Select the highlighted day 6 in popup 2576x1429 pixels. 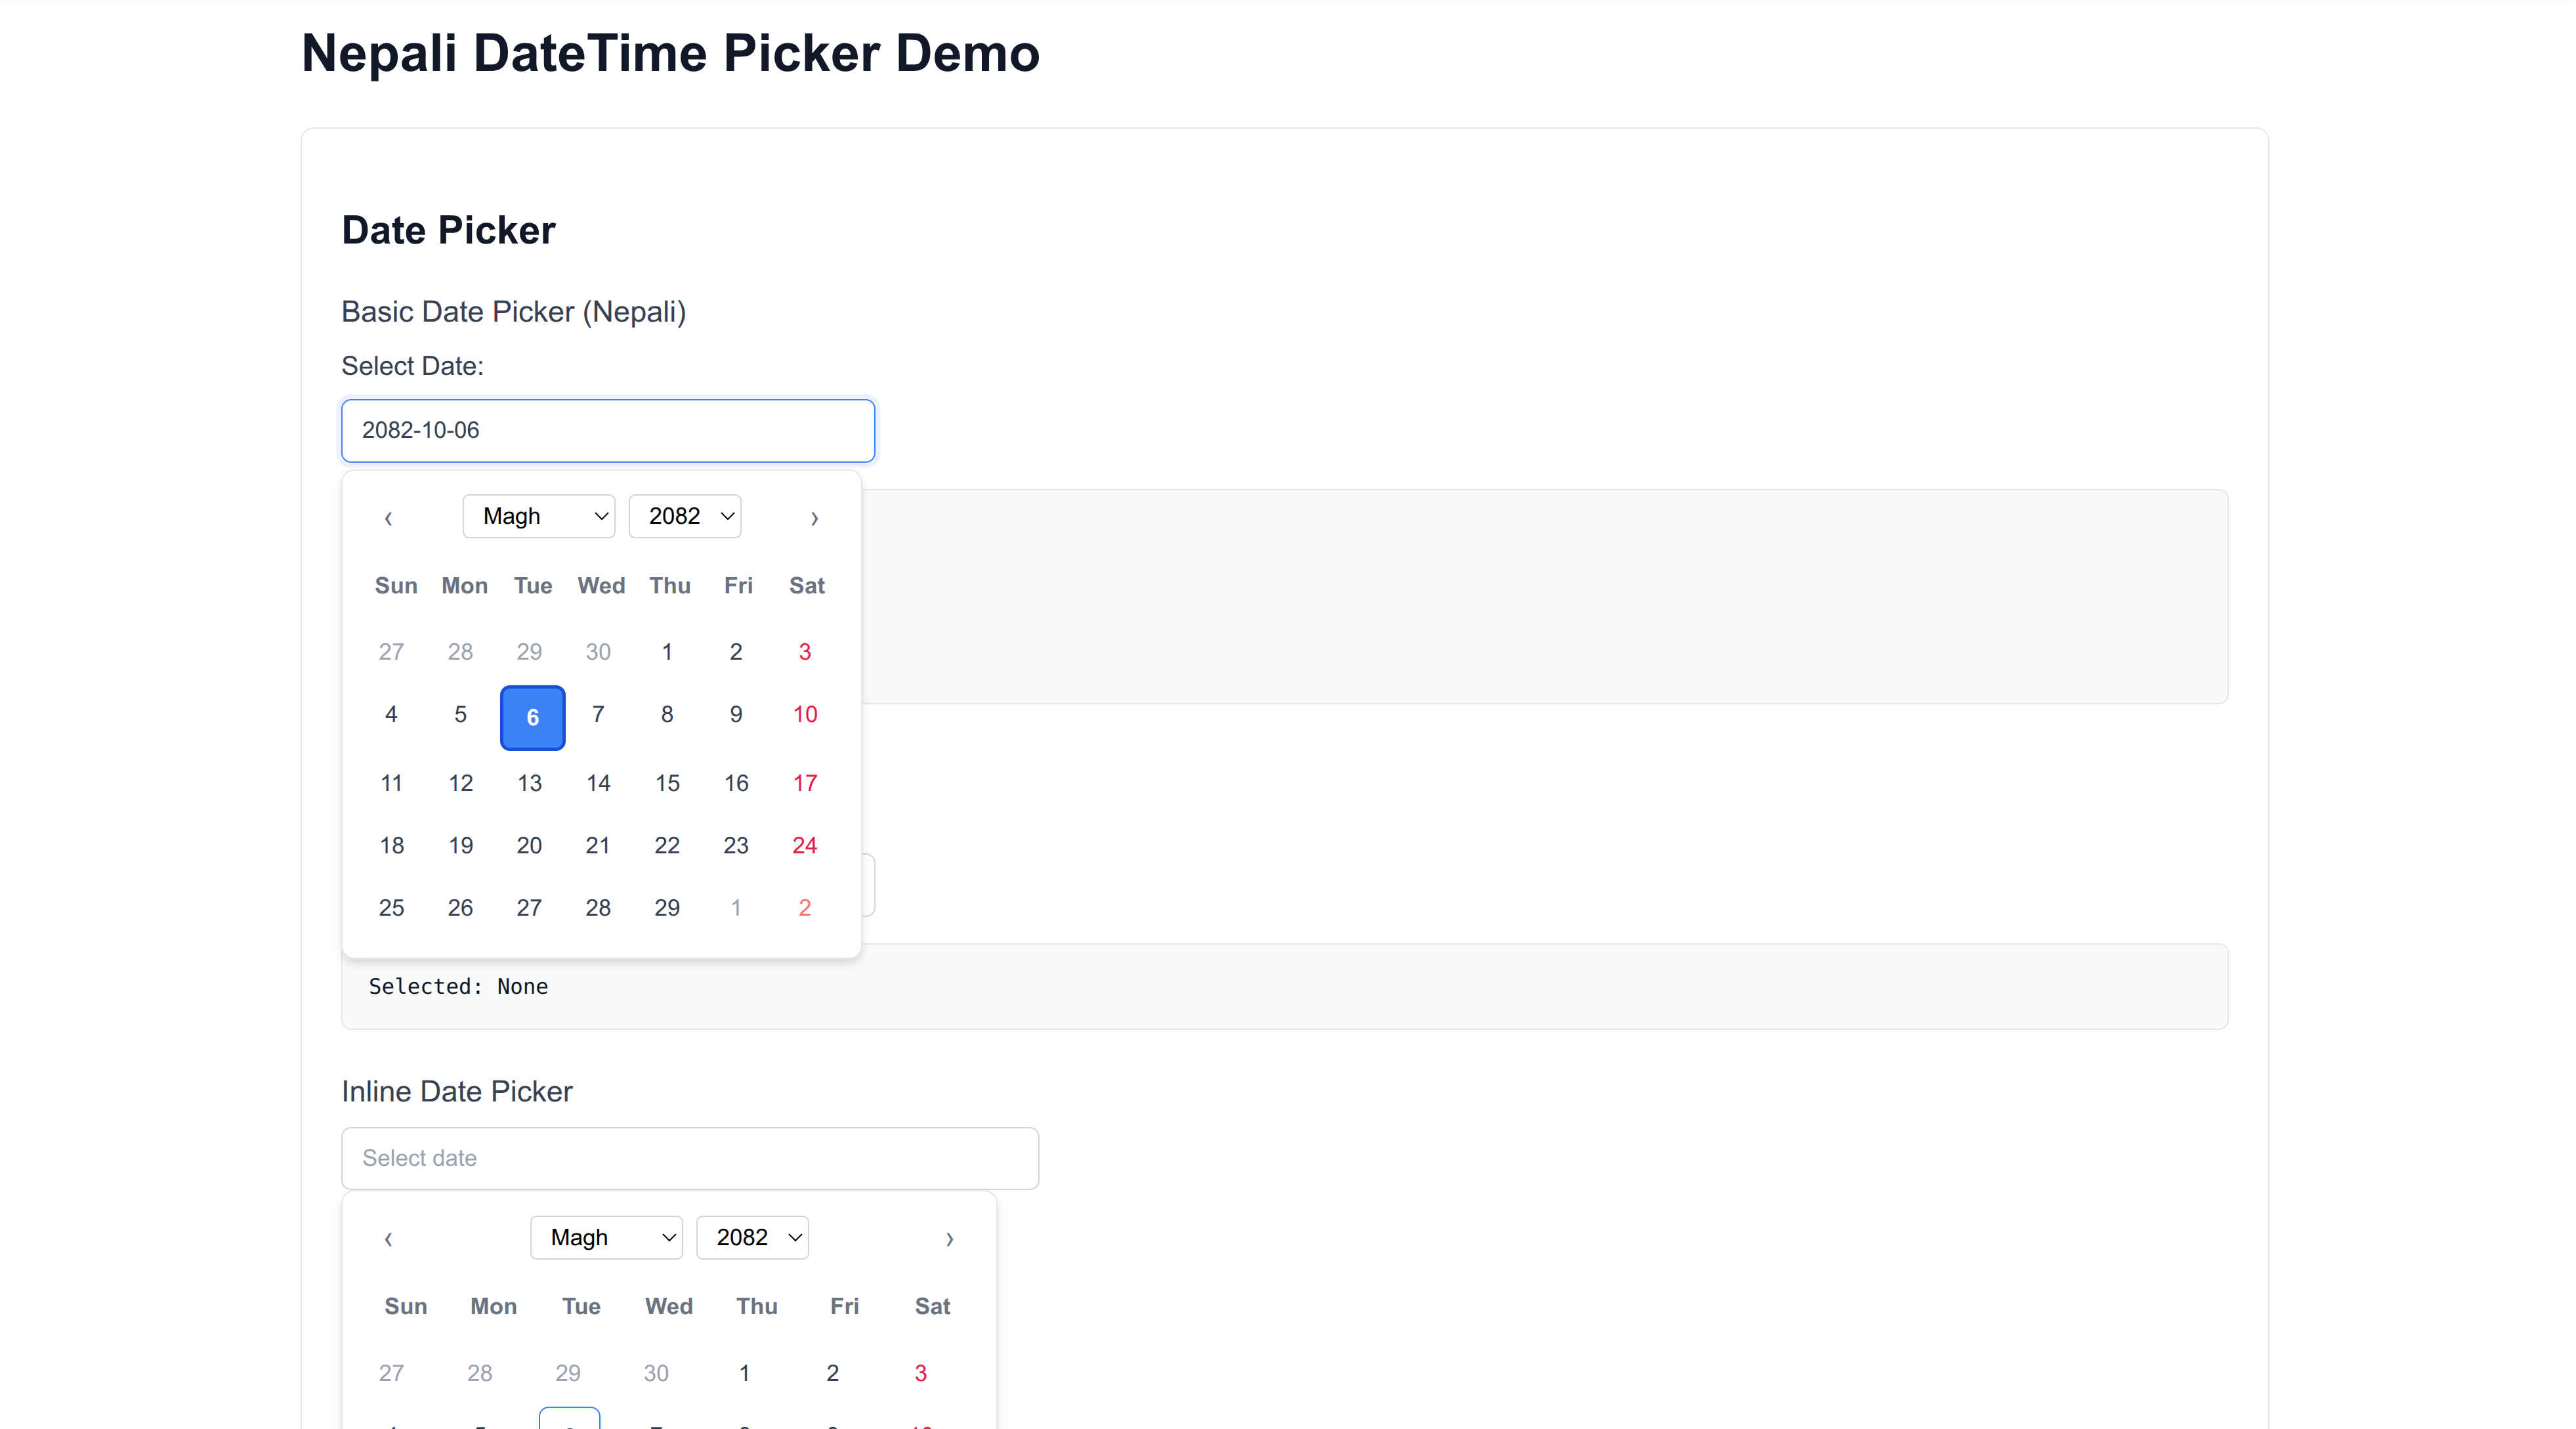[x=532, y=717]
